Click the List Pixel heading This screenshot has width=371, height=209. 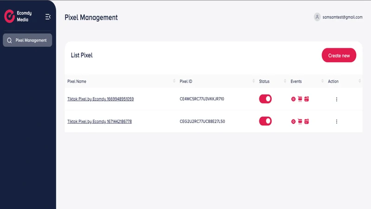[x=82, y=55]
